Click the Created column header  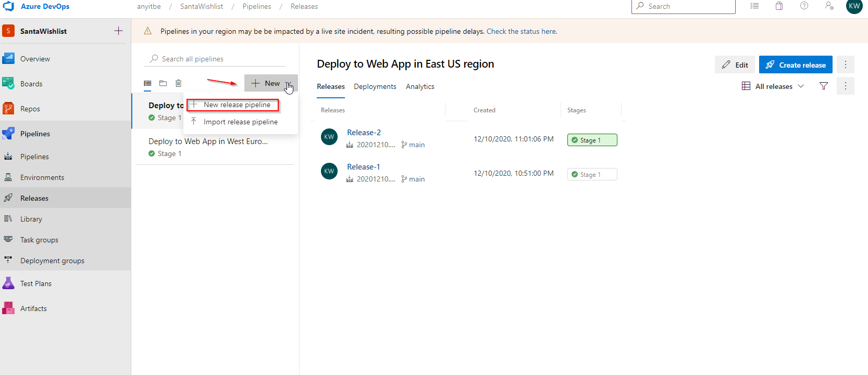(485, 110)
